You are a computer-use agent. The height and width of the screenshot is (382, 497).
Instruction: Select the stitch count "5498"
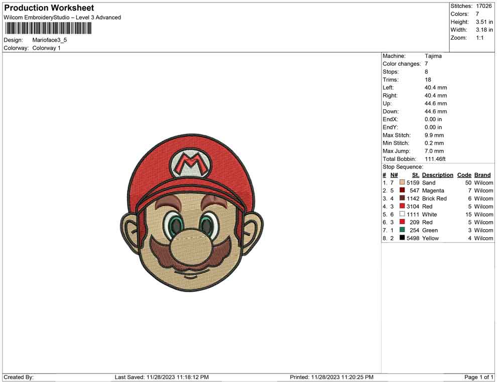[413, 238]
